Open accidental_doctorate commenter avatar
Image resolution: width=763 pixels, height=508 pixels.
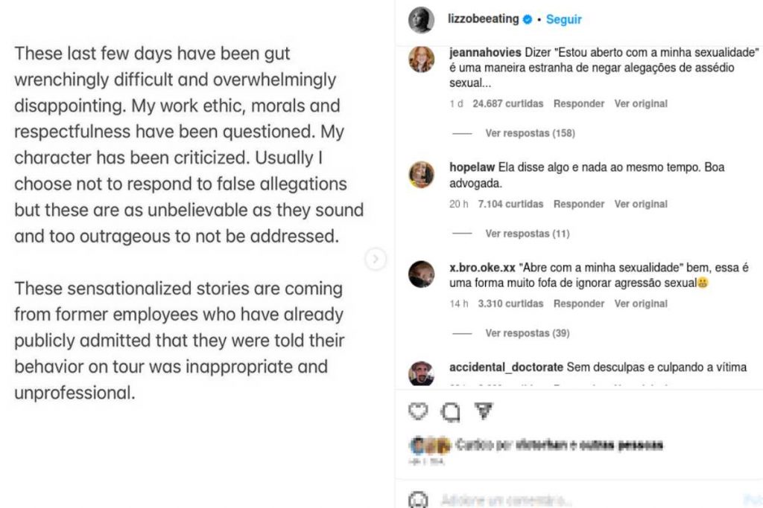[x=421, y=373]
